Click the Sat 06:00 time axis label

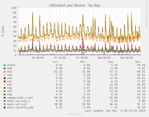click(126, 58)
